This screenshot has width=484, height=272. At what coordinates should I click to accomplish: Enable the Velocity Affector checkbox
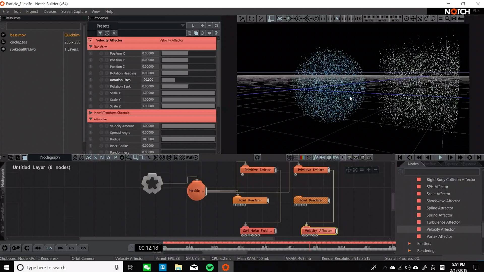coord(90,40)
